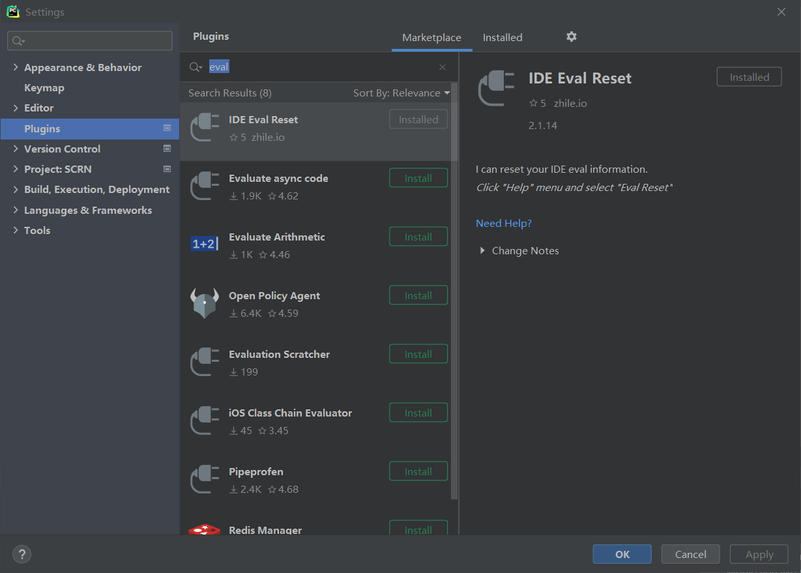This screenshot has width=801, height=573.
Task: Click the Open Policy Agent helmet icon
Action: (204, 303)
